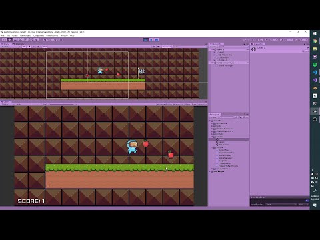
Task: Open the Gizmos menu in the Game view toolbar
Action: point(202,104)
